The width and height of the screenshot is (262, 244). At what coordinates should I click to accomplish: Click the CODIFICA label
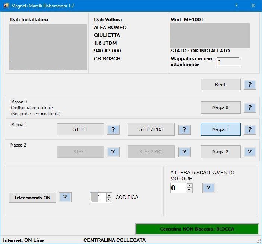127,197
